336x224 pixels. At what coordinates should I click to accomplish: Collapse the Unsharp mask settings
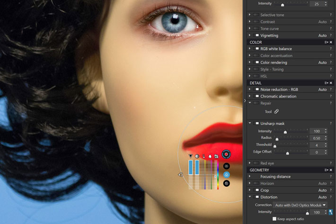tap(250, 123)
